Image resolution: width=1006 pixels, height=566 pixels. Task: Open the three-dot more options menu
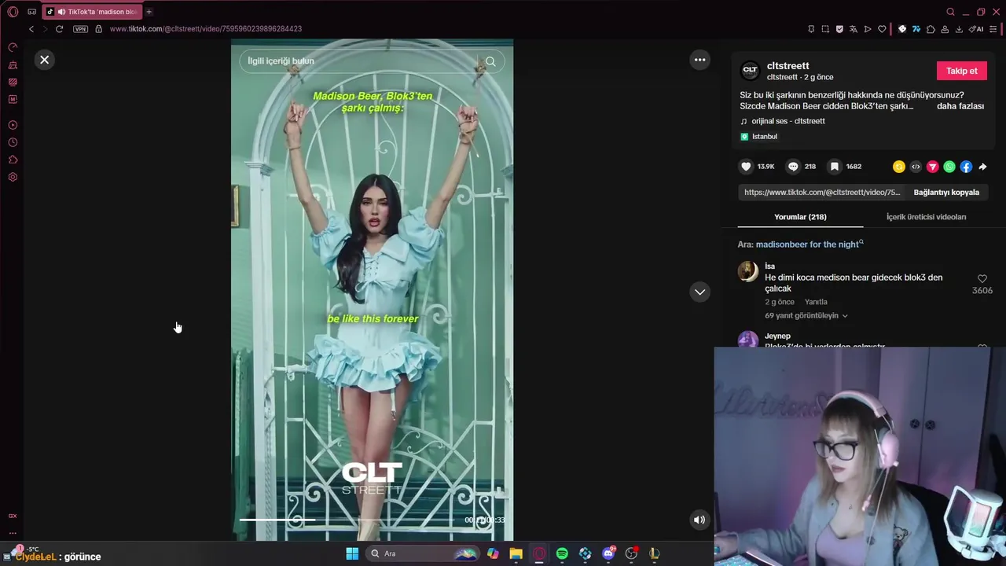(699, 60)
